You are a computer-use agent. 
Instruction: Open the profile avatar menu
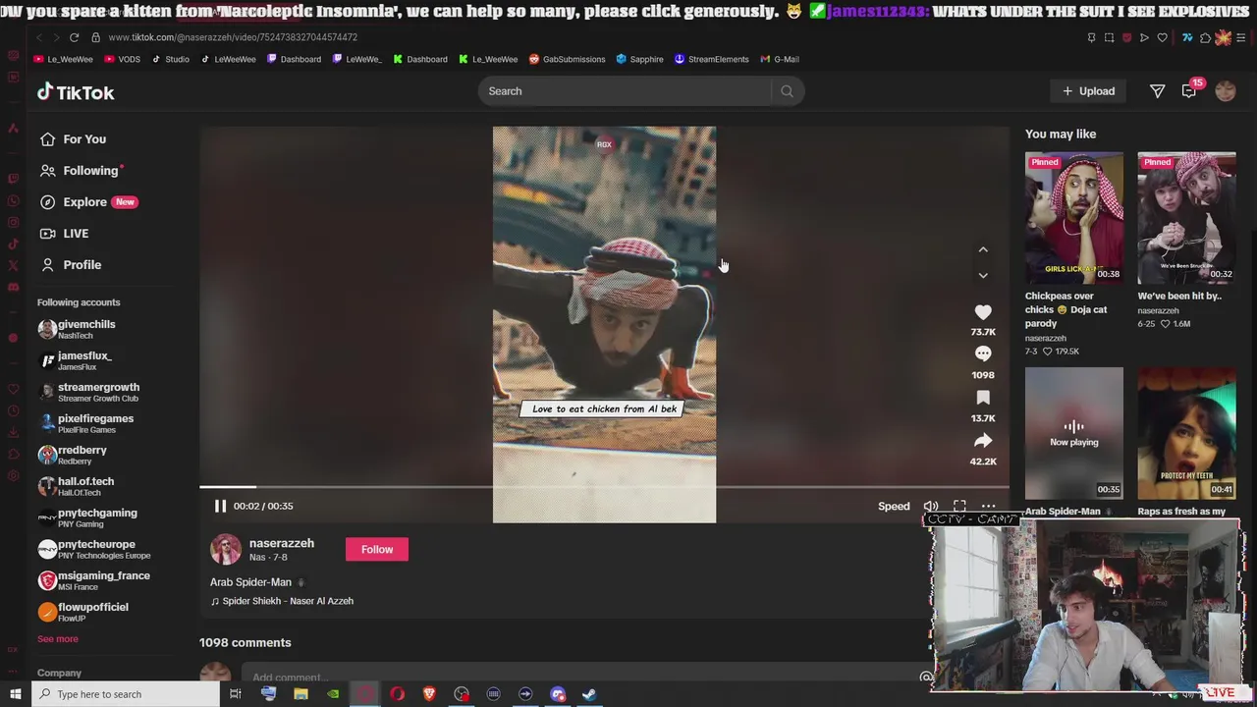[x=1226, y=91]
